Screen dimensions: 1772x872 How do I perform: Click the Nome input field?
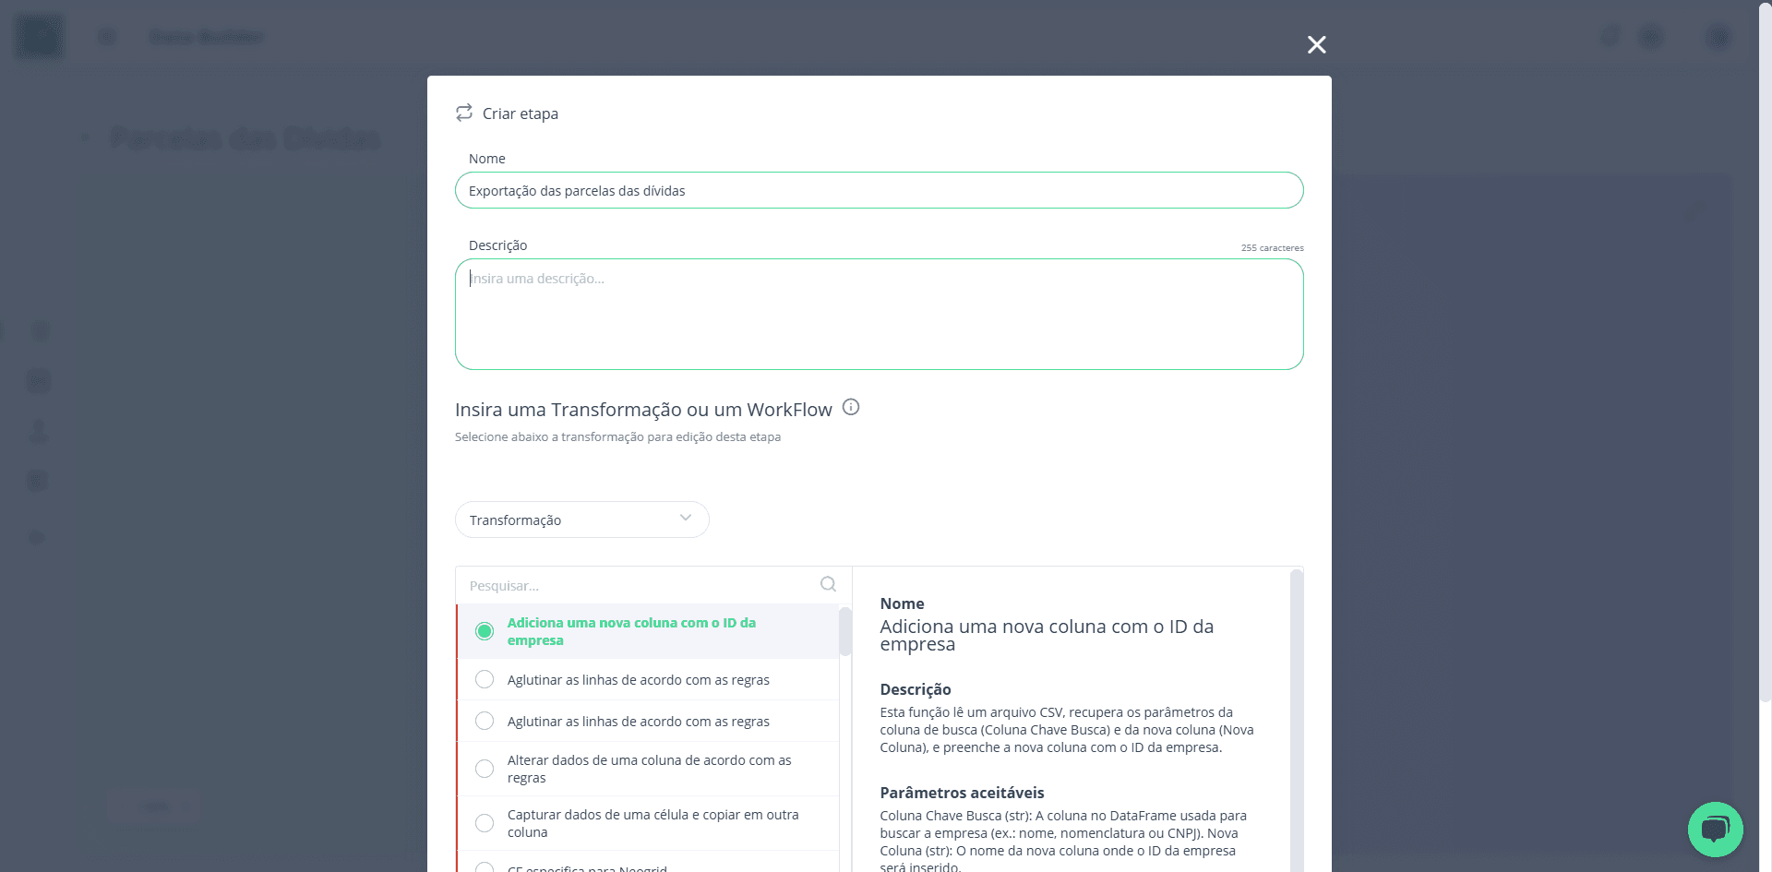[x=879, y=190]
